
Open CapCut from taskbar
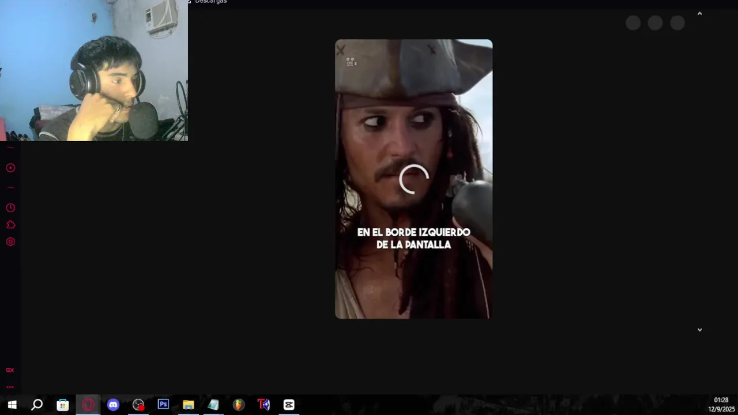(289, 405)
